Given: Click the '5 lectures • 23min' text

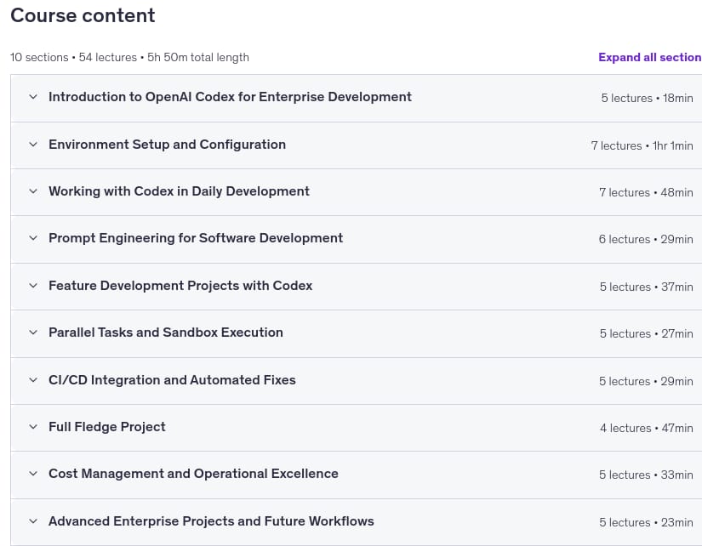Looking at the screenshot, I should click(646, 522).
